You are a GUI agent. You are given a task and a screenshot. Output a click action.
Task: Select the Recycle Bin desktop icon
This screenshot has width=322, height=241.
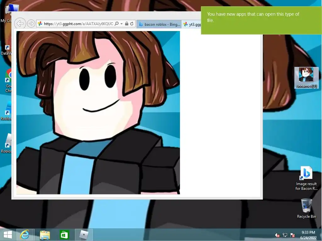click(x=306, y=208)
